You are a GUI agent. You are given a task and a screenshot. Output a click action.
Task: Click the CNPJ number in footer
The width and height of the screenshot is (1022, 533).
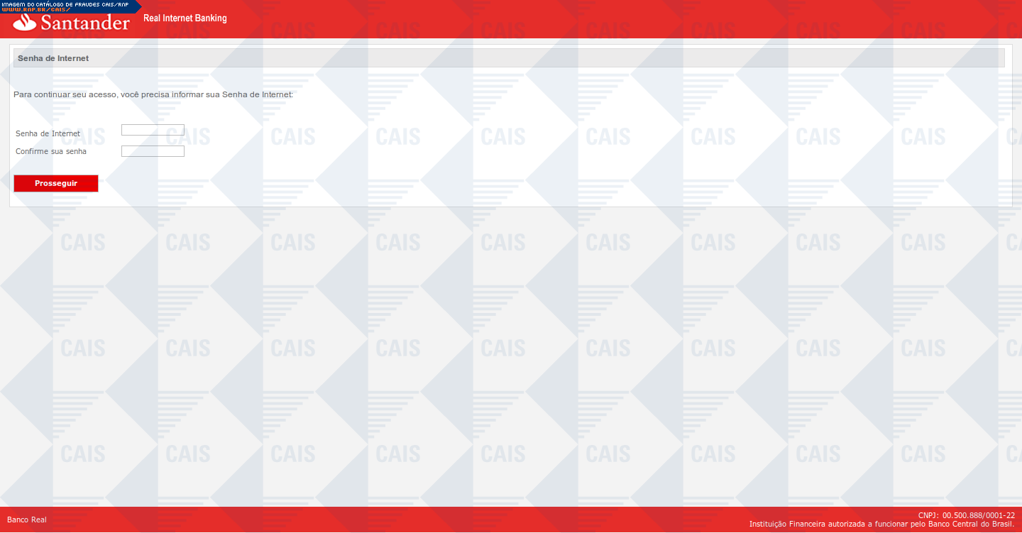[966, 515]
